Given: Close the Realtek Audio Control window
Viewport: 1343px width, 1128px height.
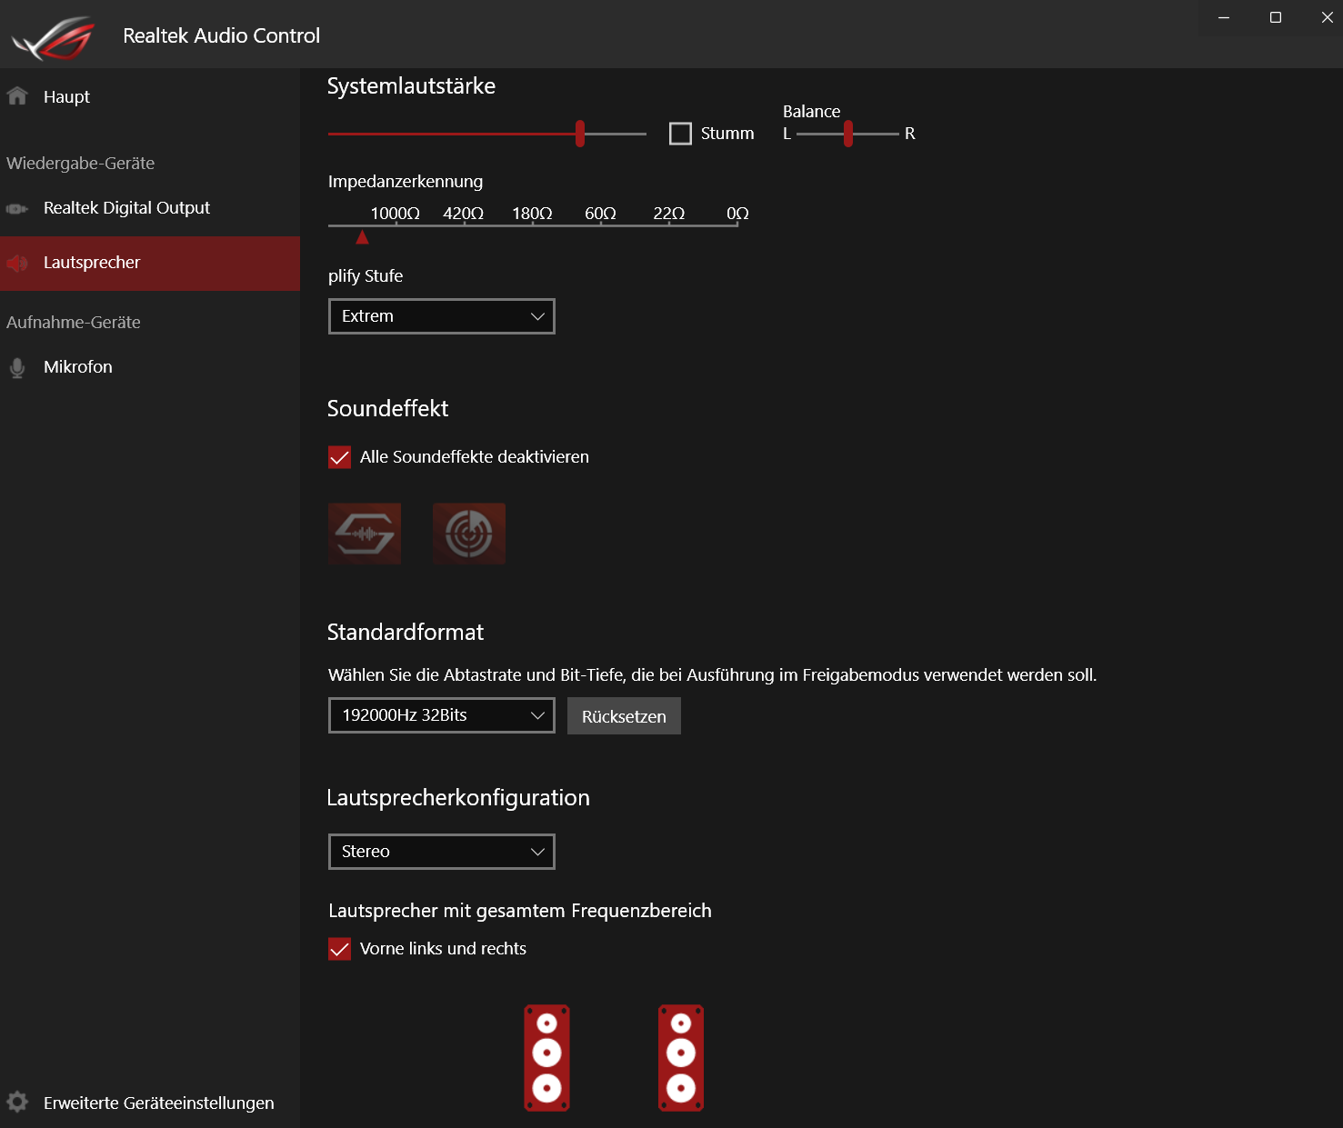Looking at the screenshot, I should [1327, 17].
